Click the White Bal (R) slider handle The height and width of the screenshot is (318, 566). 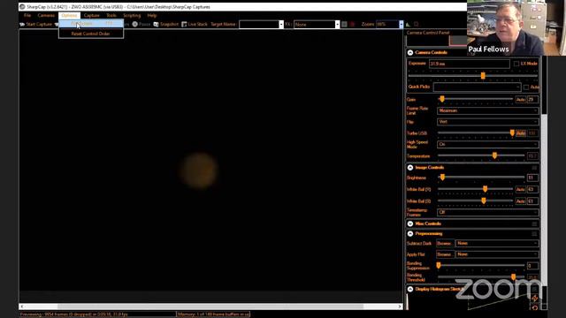coord(486,188)
